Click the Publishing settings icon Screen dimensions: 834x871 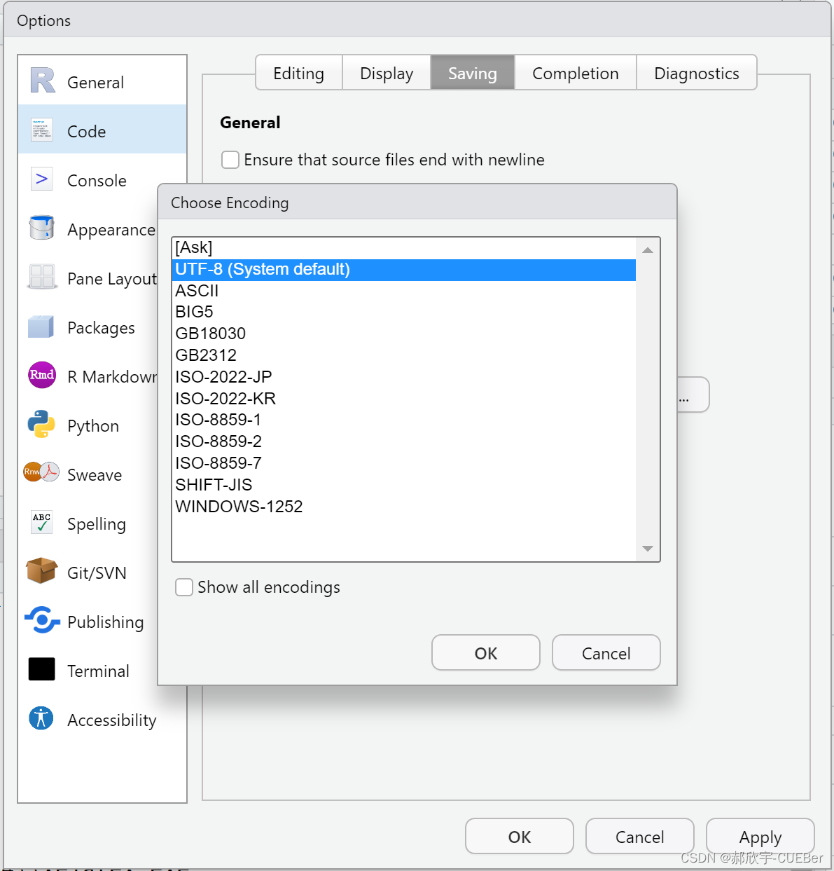click(x=41, y=621)
